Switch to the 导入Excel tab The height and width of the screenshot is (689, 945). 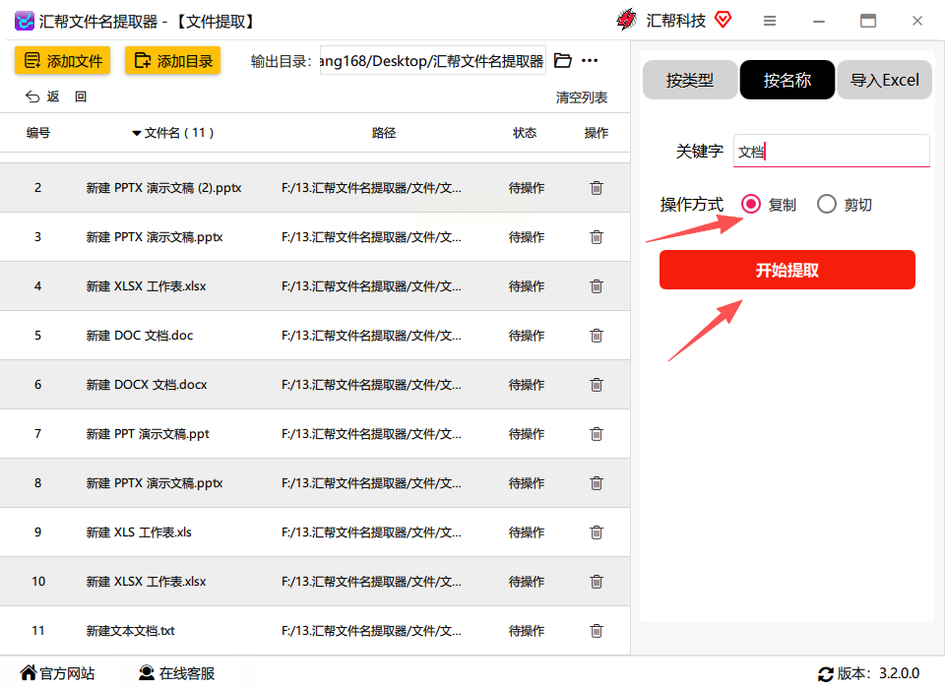click(x=884, y=80)
